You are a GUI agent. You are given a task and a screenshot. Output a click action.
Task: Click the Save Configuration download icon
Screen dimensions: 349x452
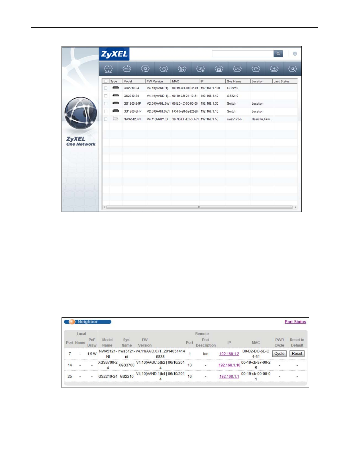(274, 69)
